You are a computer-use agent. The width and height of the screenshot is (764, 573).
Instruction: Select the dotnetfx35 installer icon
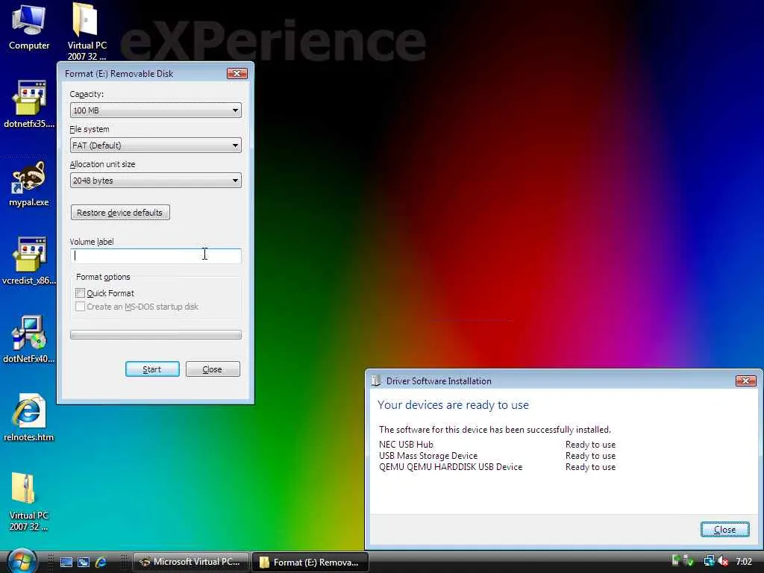(x=29, y=104)
